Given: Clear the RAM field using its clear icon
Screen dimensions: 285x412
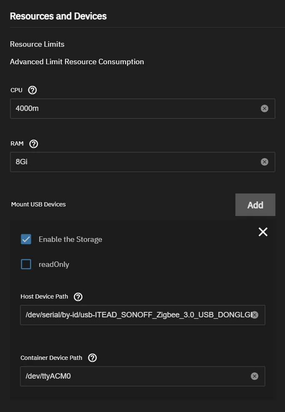Looking at the screenshot, I should (265, 162).
